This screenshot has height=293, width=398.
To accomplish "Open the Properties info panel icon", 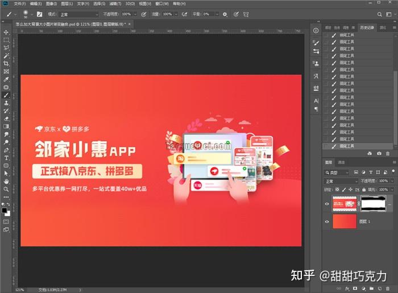I will 316,31.
